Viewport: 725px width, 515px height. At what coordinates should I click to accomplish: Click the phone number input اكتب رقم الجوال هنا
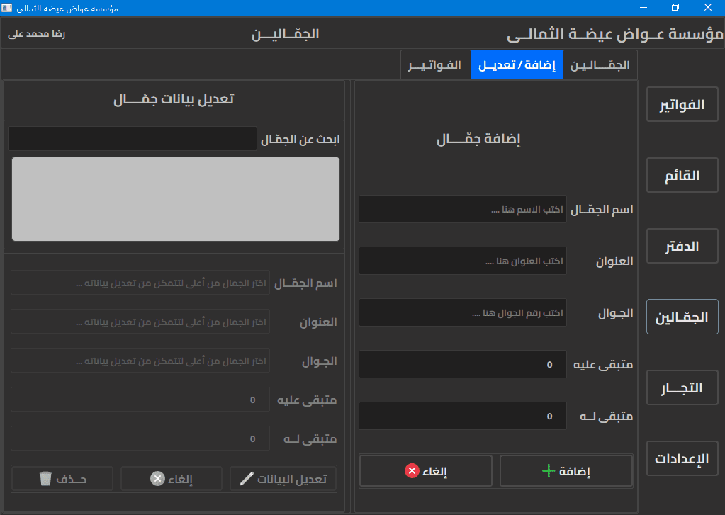point(462,312)
